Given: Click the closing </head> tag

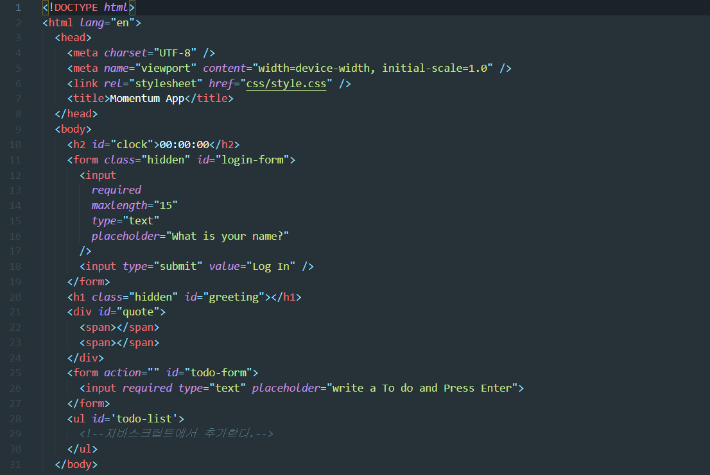Looking at the screenshot, I should (76, 114).
